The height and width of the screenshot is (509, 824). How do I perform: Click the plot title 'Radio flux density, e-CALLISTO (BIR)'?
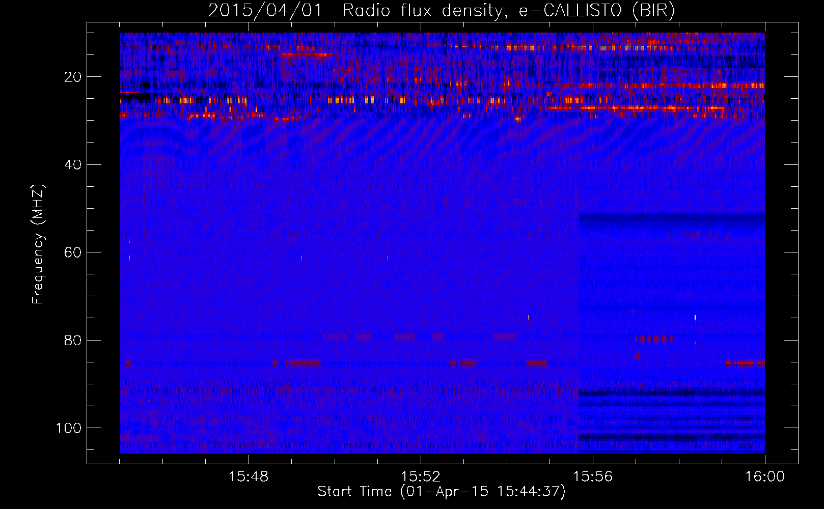(x=509, y=11)
